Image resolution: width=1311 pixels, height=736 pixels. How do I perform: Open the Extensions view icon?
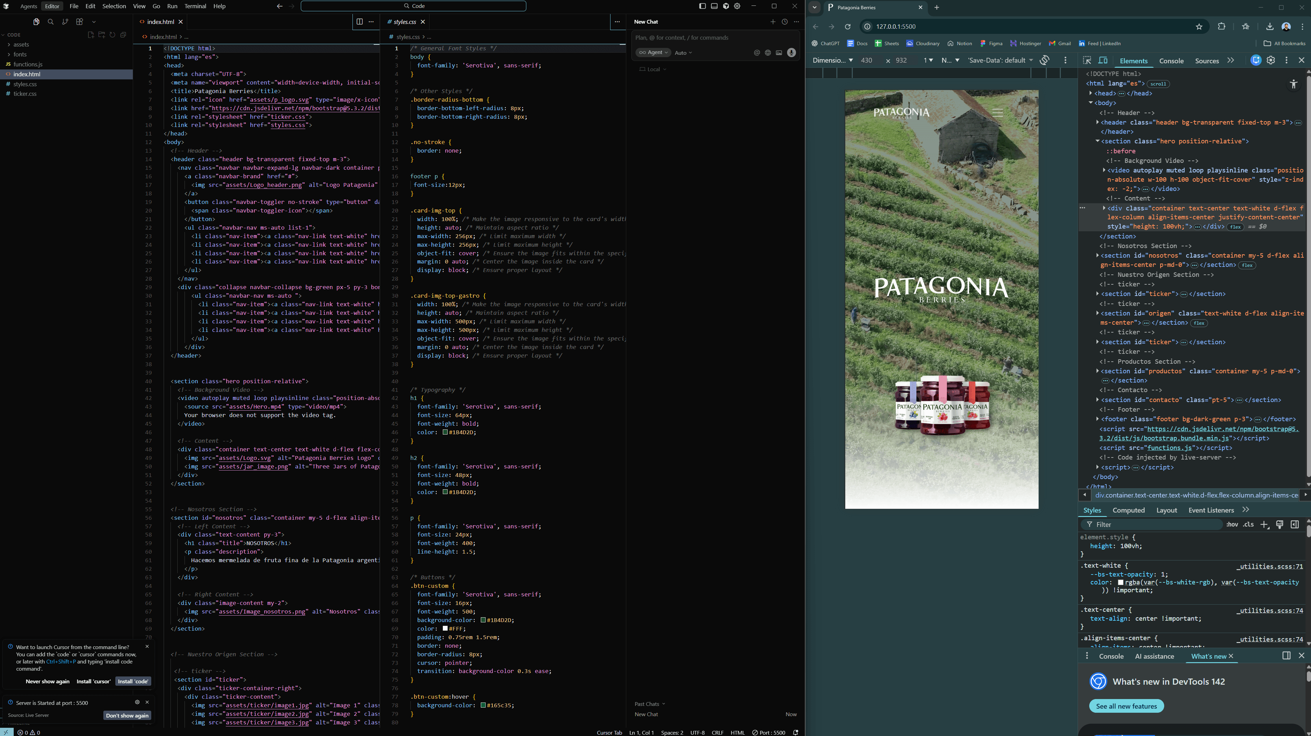(x=79, y=22)
